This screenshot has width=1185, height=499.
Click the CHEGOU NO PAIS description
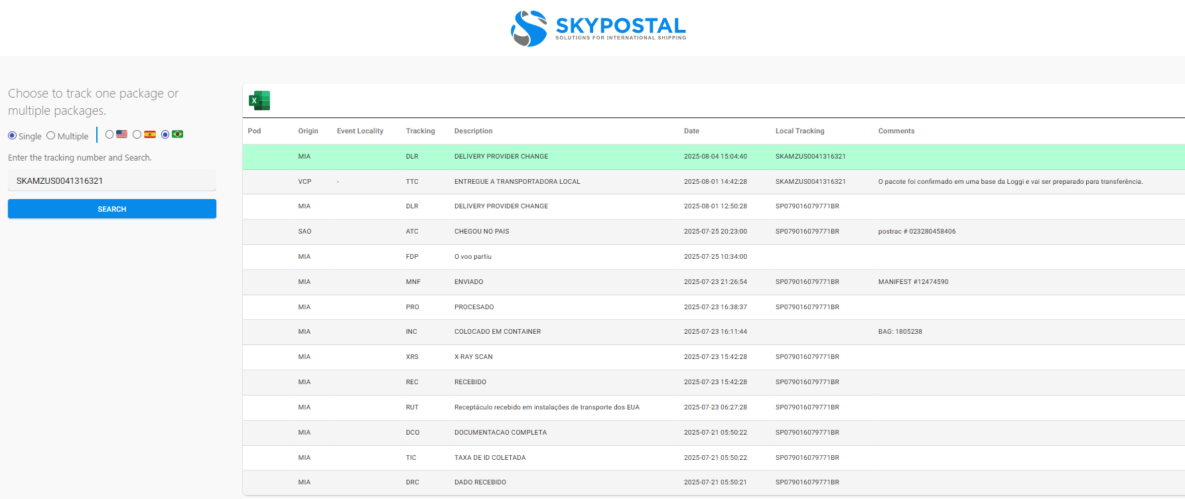[x=482, y=232]
